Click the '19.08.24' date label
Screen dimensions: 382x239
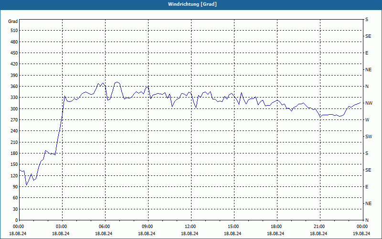[x=361, y=233]
